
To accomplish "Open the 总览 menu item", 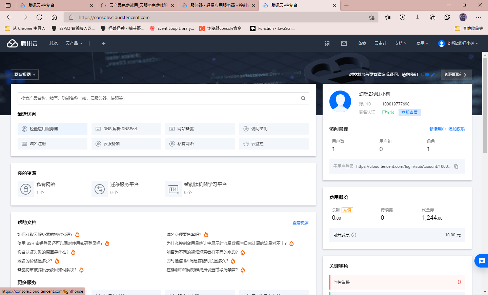I will [54, 43].
